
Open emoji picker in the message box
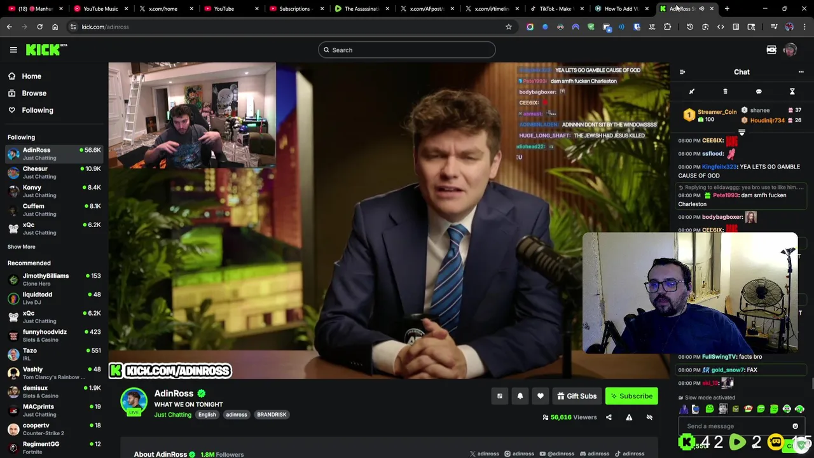click(795, 426)
